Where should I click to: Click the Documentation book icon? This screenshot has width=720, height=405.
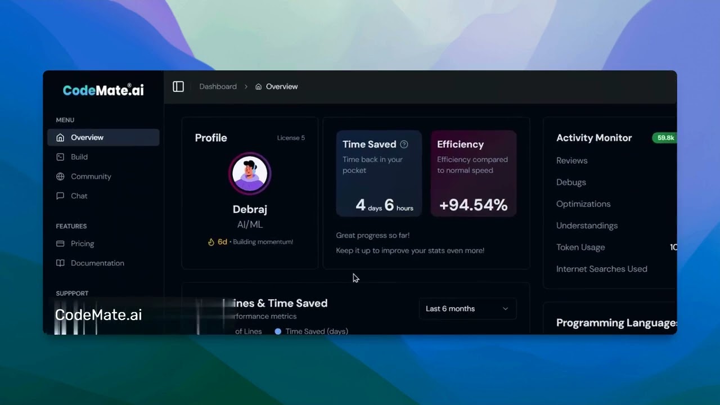[60, 263]
